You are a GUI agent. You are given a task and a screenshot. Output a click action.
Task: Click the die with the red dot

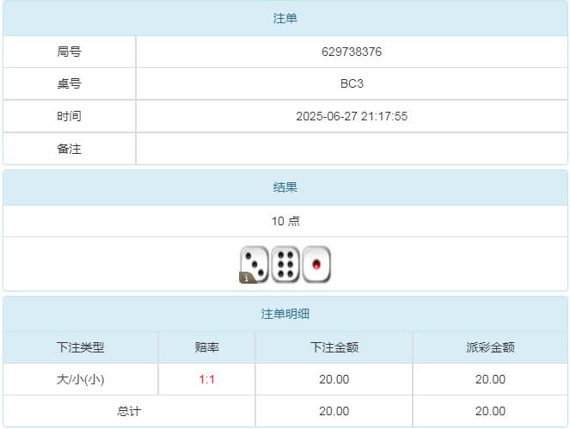point(316,264)
